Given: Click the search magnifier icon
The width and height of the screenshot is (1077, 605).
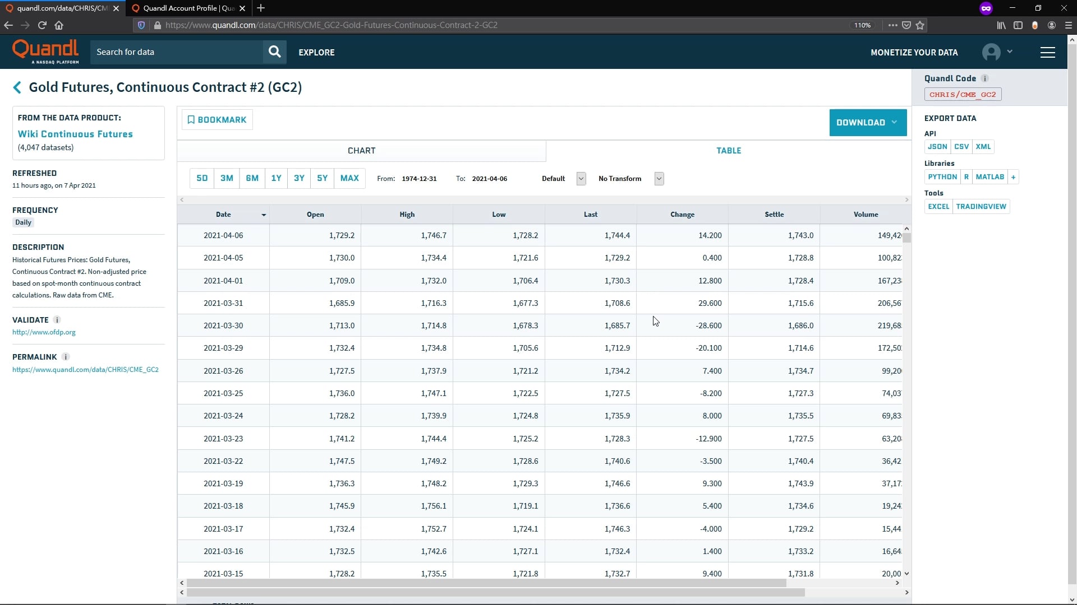Looking at the screenshot, I should tap(274, 52).
